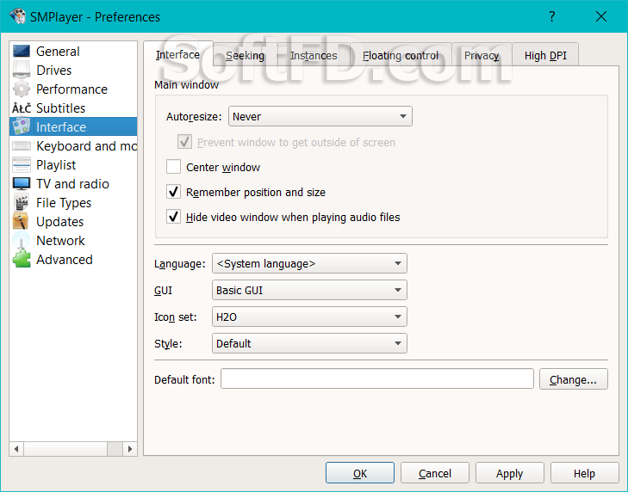Select the Interface tab
Viewport: 628px width, 492px height.
[x=177, y=54]
